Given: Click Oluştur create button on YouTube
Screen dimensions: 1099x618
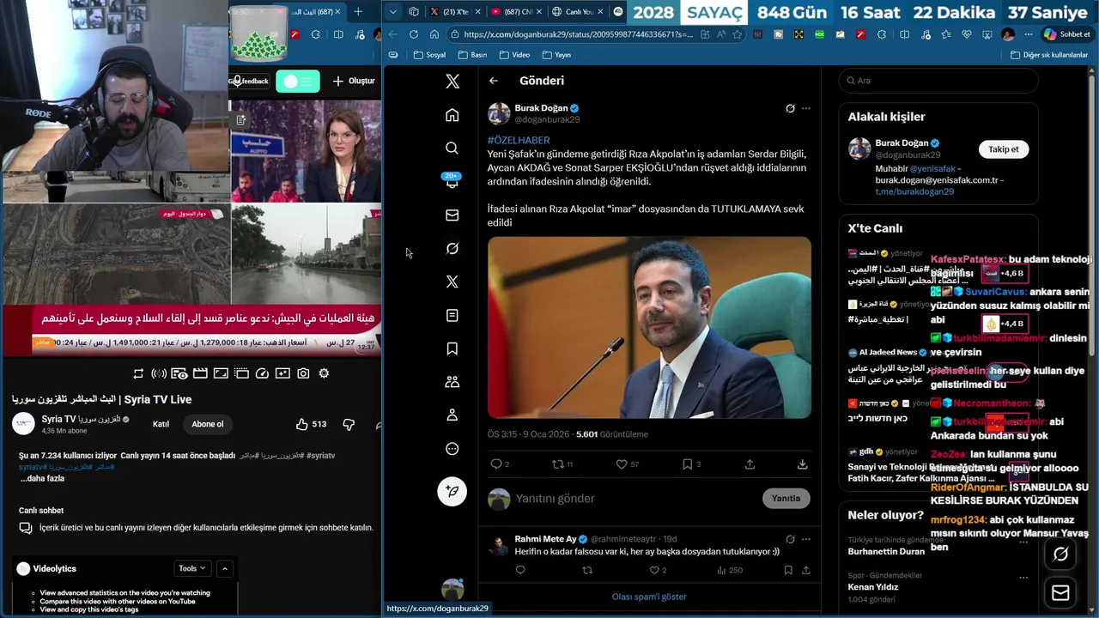Looking at the screenshot, I should click(354, 81).
